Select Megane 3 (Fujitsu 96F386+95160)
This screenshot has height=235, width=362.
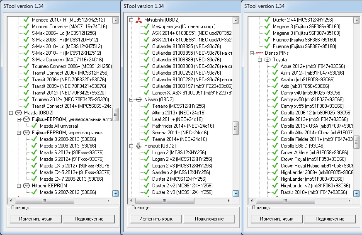(x=306, y=27)
